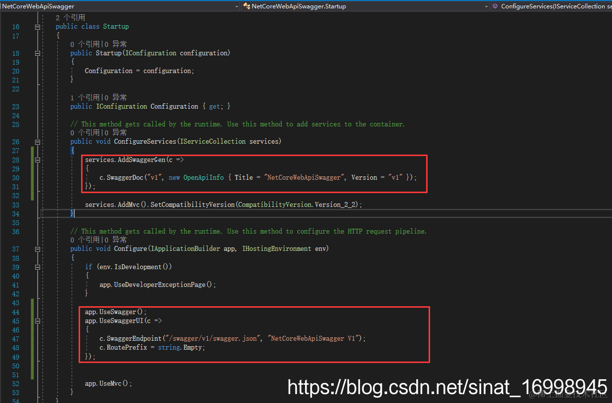Click the comment on line 25 about adding services

coord(237,124)
